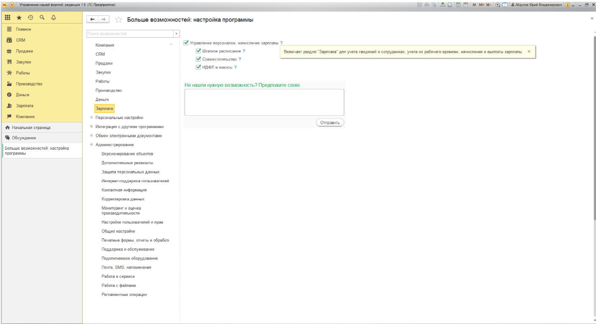Viewport: 596px width, 324px height.
Task: Focus the Поиск возможностей search field
Action: tap(130, 34)
